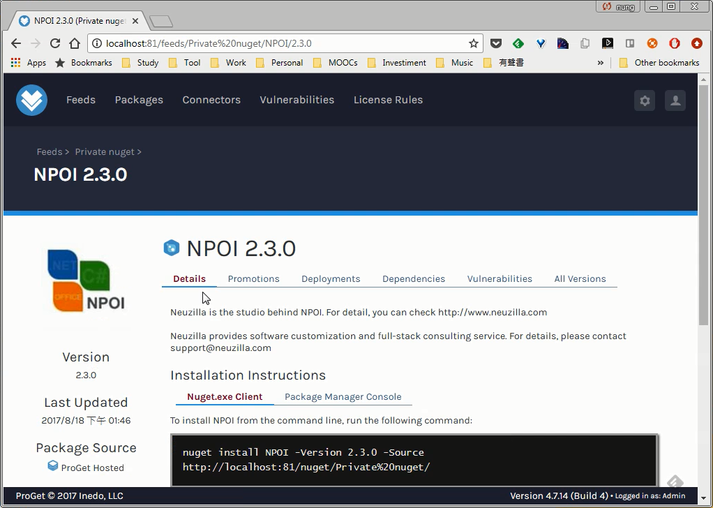The image size is (713, 508).
Task: Click the '2017/8/18 下午 01:46' last updated value
Action: [x=86, y=420]
